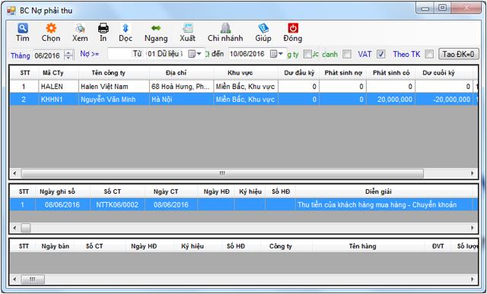Select the 'Nguyễn Văn Minh' cell

point(114,100)
